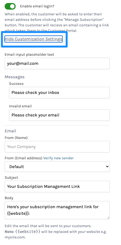
Task: Toggle the Enable email login switch
Action: tap(10, 6)
